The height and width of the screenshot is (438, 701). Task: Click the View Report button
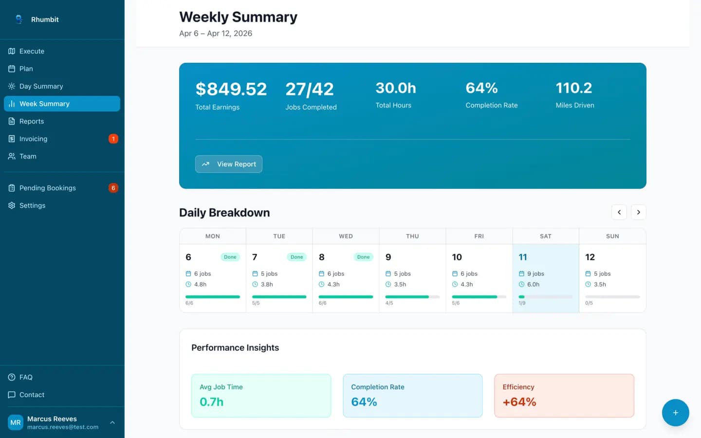coord(228,164)
